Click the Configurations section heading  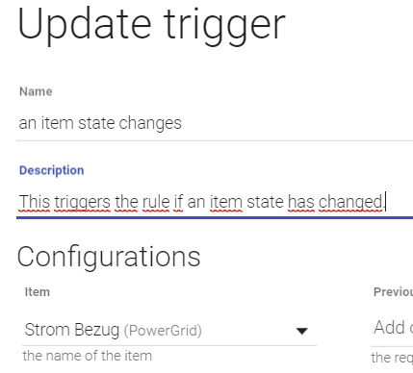pos(109,258)
